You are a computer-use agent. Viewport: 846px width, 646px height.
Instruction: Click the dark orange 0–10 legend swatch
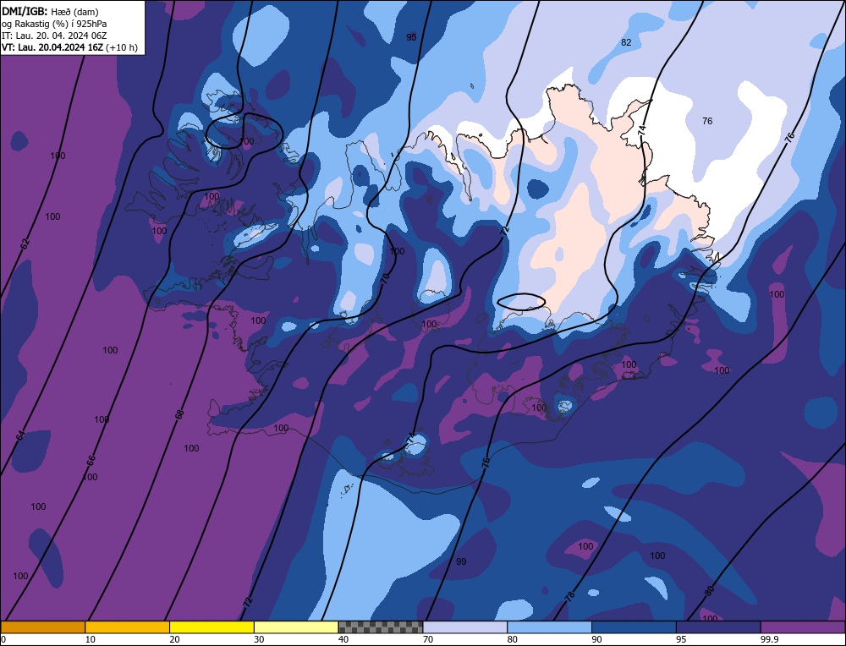click(43, 627)
